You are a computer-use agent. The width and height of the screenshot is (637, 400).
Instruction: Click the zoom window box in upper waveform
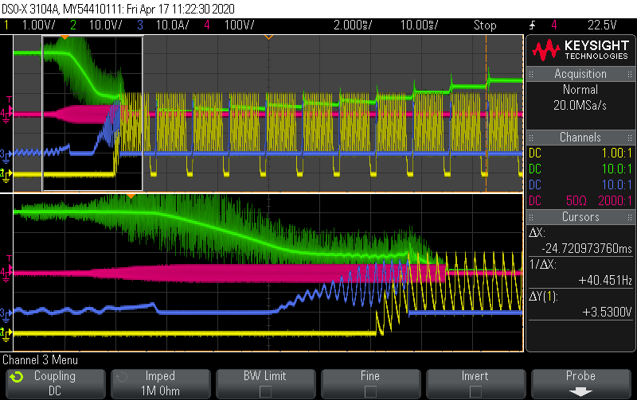(92, 113)
